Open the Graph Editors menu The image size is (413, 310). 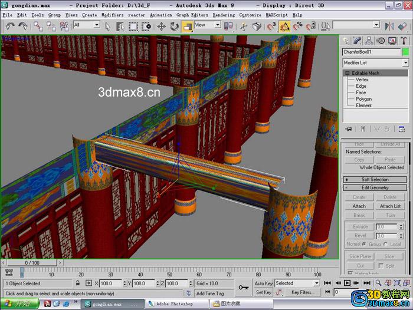192,15
